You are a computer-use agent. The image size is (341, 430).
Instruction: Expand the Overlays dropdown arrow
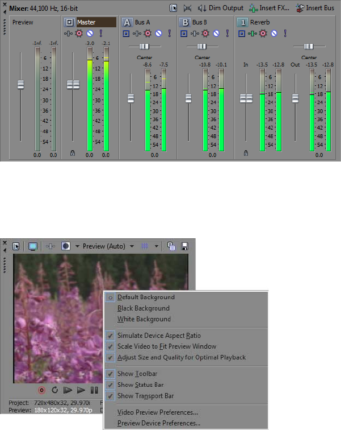157,246
